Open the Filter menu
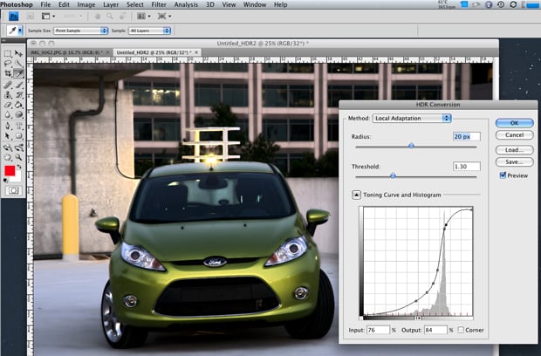This screenshot has height=356, width=541. pyautogui.click(x=159, y=4)
